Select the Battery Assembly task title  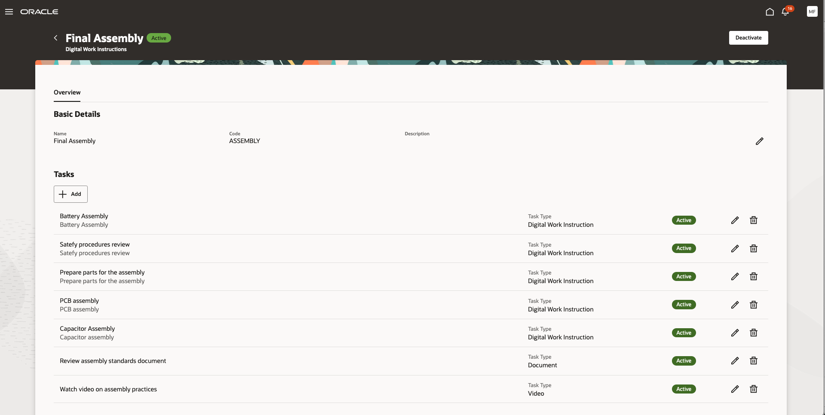tap(84, 216)
